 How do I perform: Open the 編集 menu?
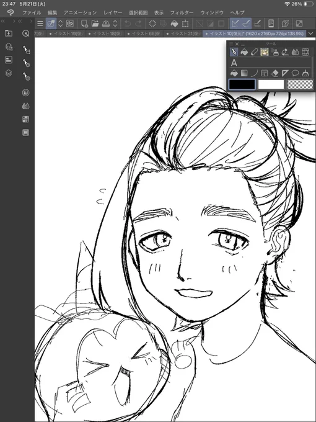click(x=53, y=12)
